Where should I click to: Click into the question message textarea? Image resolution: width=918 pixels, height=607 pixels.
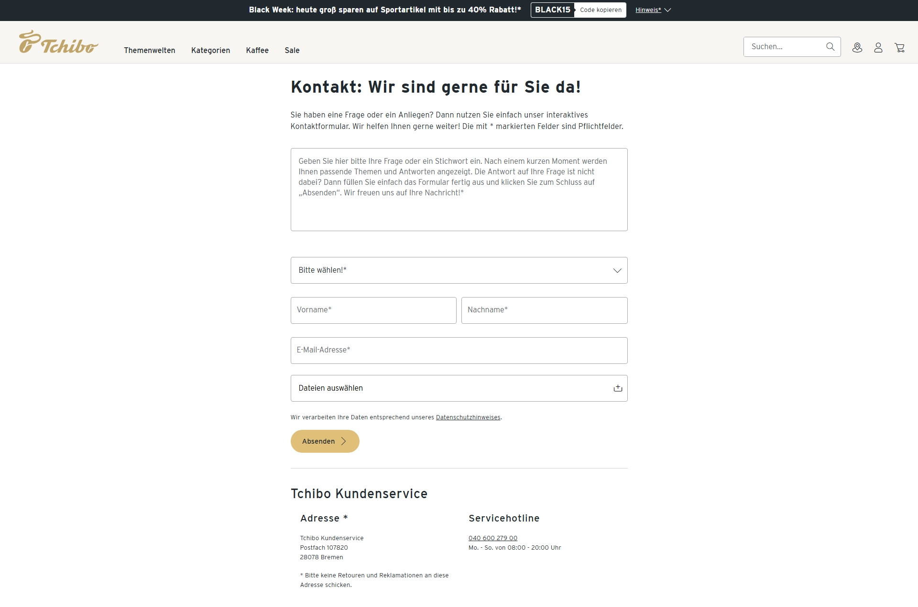459,190
